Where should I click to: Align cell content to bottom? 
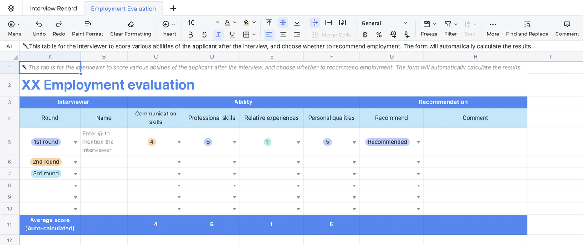click(x=297, y=23)
